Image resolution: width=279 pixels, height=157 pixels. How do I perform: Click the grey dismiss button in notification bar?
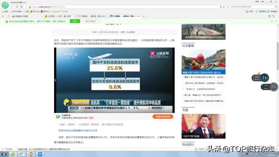[91, 21]
